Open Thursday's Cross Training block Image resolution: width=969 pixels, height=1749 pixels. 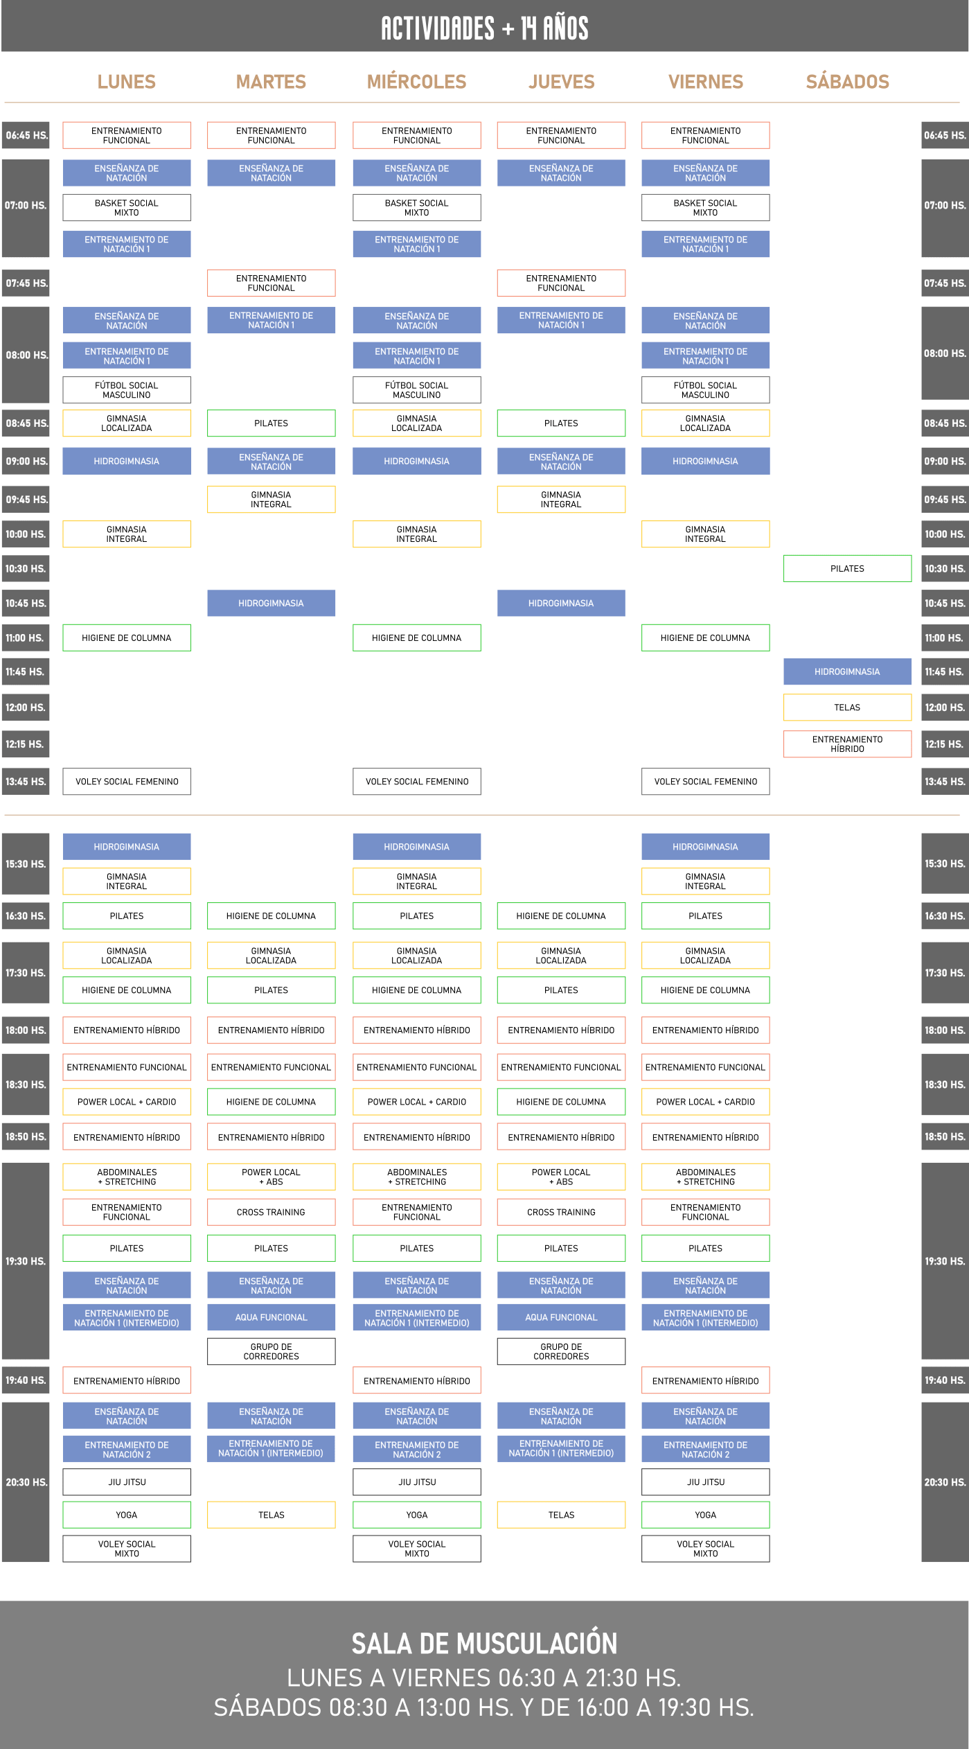coord(561,1212)
